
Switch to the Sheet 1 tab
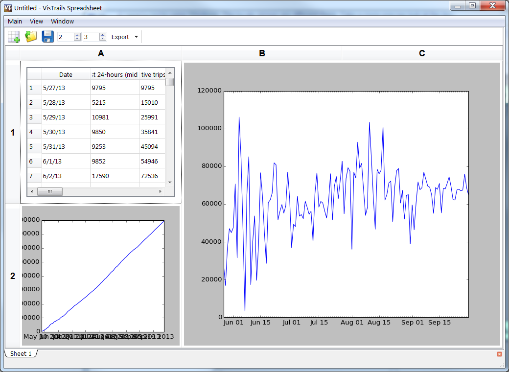point(21,353)
